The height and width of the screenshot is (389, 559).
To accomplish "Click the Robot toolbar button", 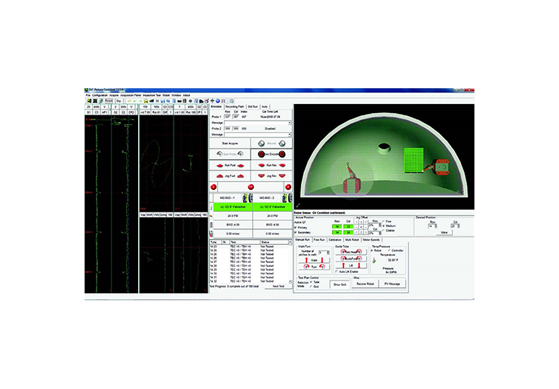I will (x=109, y=101).
